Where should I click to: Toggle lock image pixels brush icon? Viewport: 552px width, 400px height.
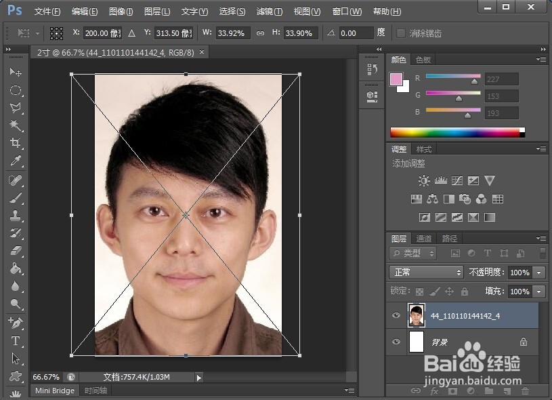coord(435,292)
